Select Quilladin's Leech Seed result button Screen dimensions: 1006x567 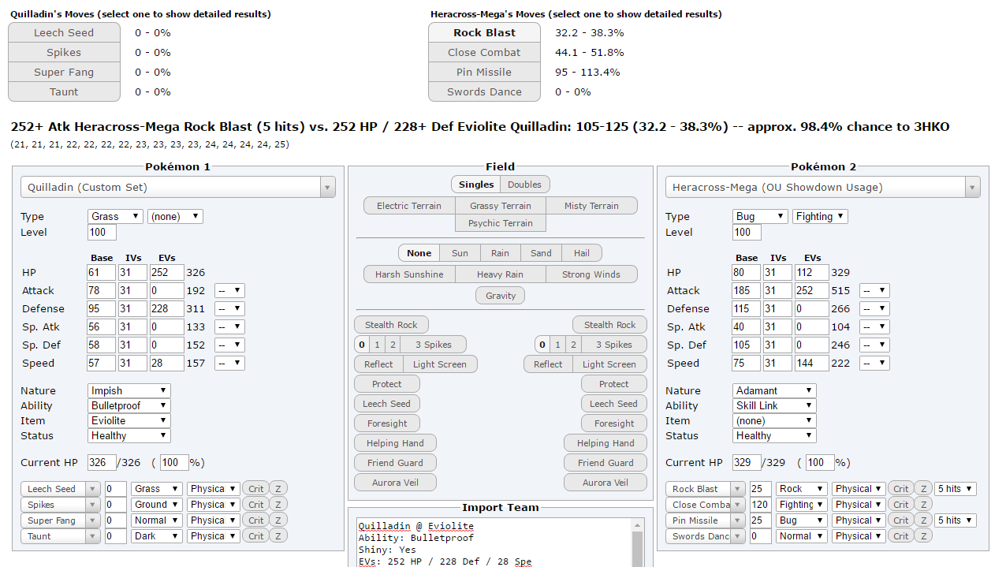[x=64, y=32]
